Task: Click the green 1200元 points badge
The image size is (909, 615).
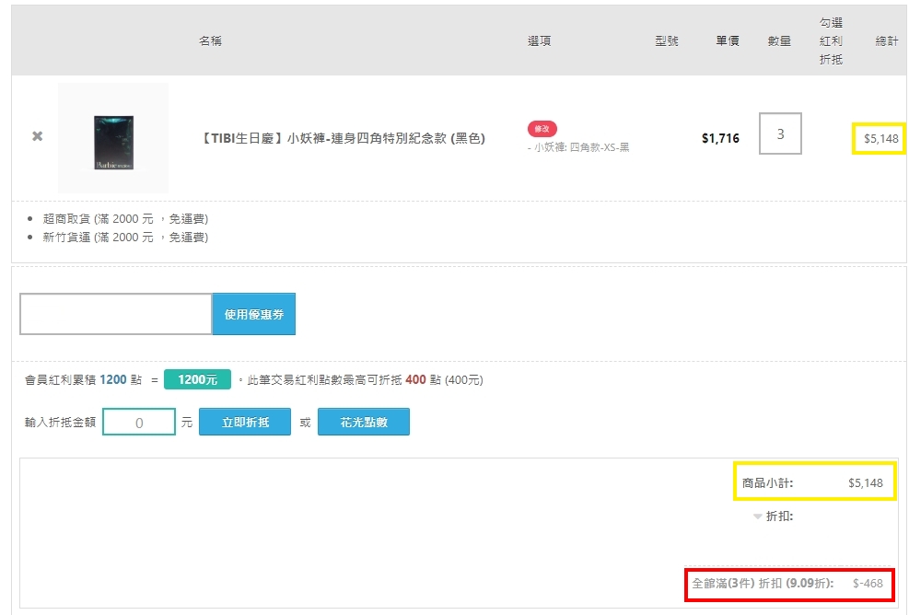Action: pos(197,379)
